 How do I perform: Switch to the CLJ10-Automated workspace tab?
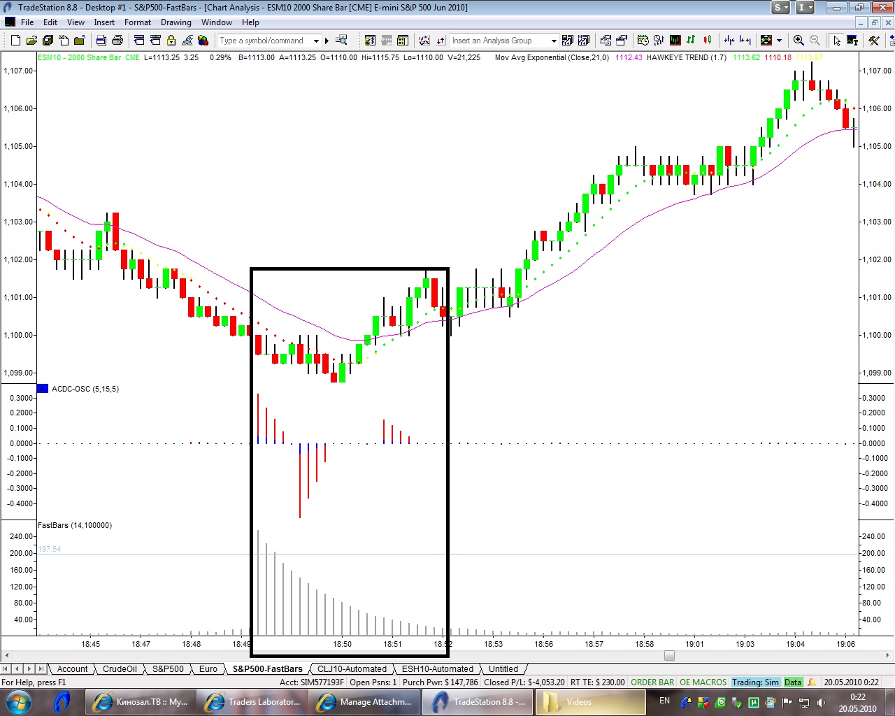[x=352, y=669]
